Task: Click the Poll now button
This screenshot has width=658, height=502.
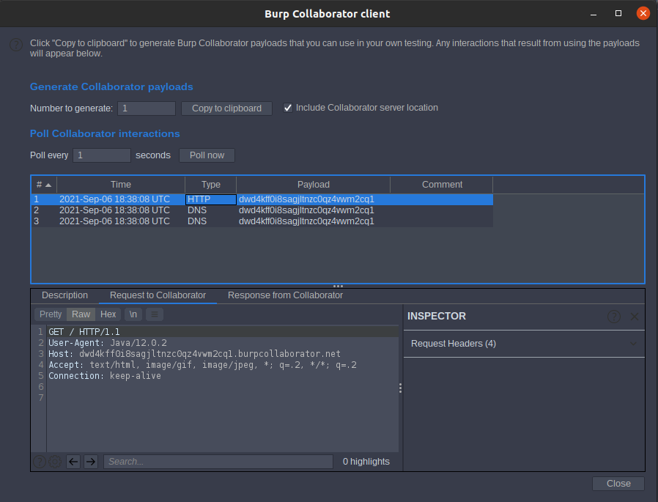Action: click(207, 155)
